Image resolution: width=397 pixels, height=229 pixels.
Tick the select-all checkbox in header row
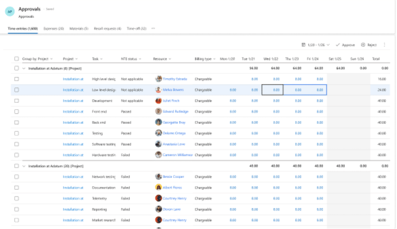coord(17,59)
